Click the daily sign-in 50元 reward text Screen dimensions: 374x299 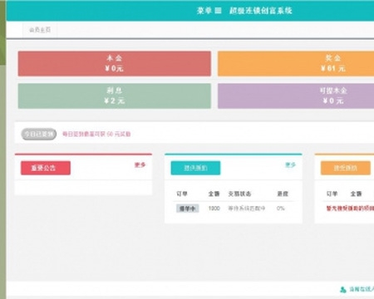pyautogui.click(x=96, y=134)
